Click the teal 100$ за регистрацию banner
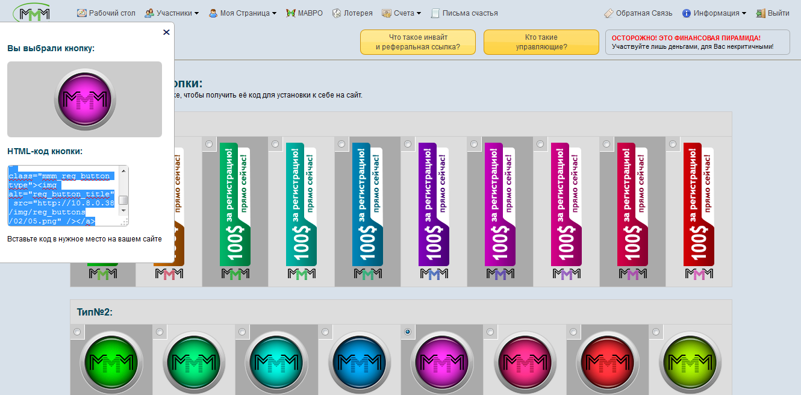801x395 pixels. coord(301,211)
